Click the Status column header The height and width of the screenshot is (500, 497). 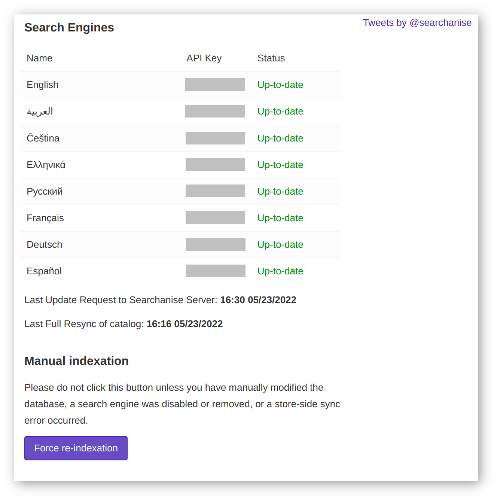pyautogui.click(x=271, y=58)
